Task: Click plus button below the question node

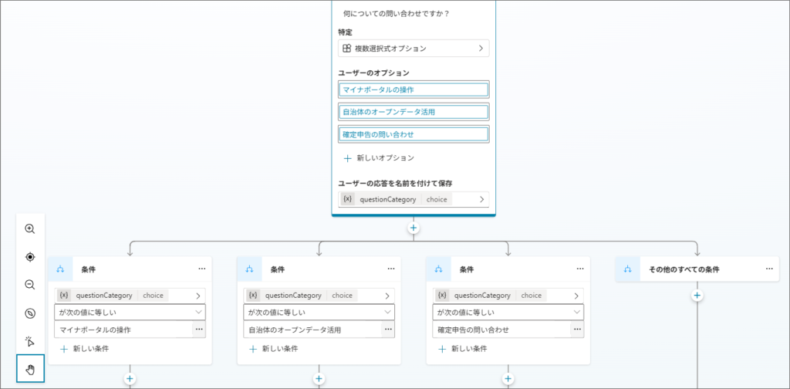Action: tap(414, 228)
